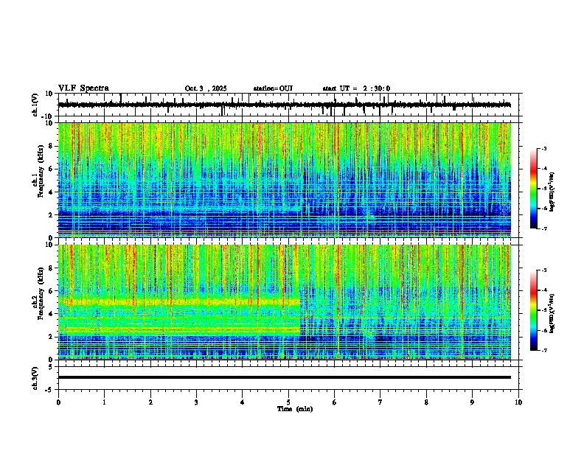Click the "4" kHz tick on ch.2 frequency axis
Screen dimensions: 584x451
pyautogui.click(x=52, y=314)
